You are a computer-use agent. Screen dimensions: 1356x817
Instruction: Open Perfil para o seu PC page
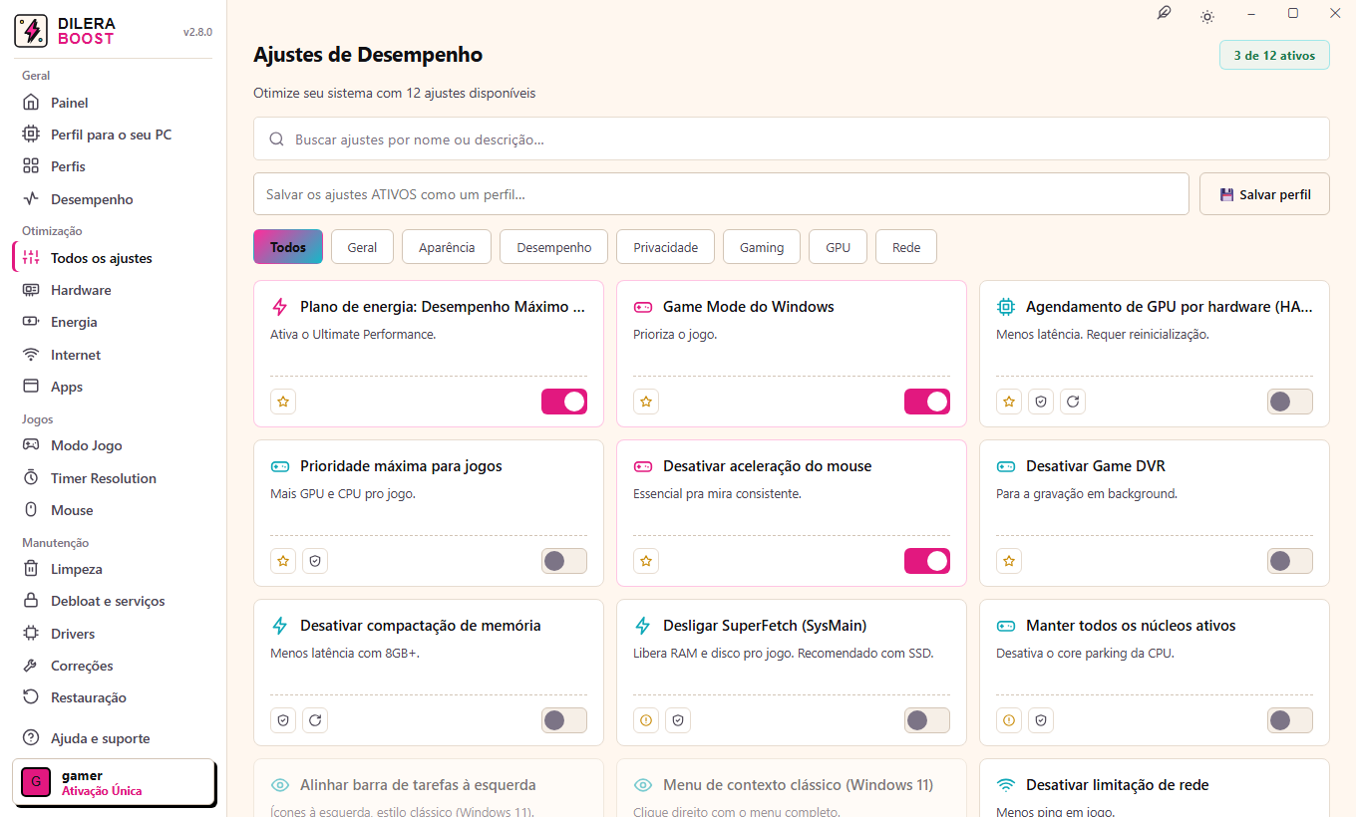[114, 135]
